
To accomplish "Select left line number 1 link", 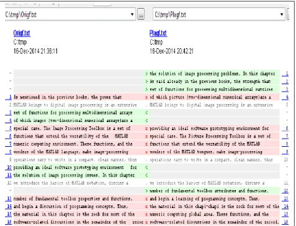I will 10,97.
